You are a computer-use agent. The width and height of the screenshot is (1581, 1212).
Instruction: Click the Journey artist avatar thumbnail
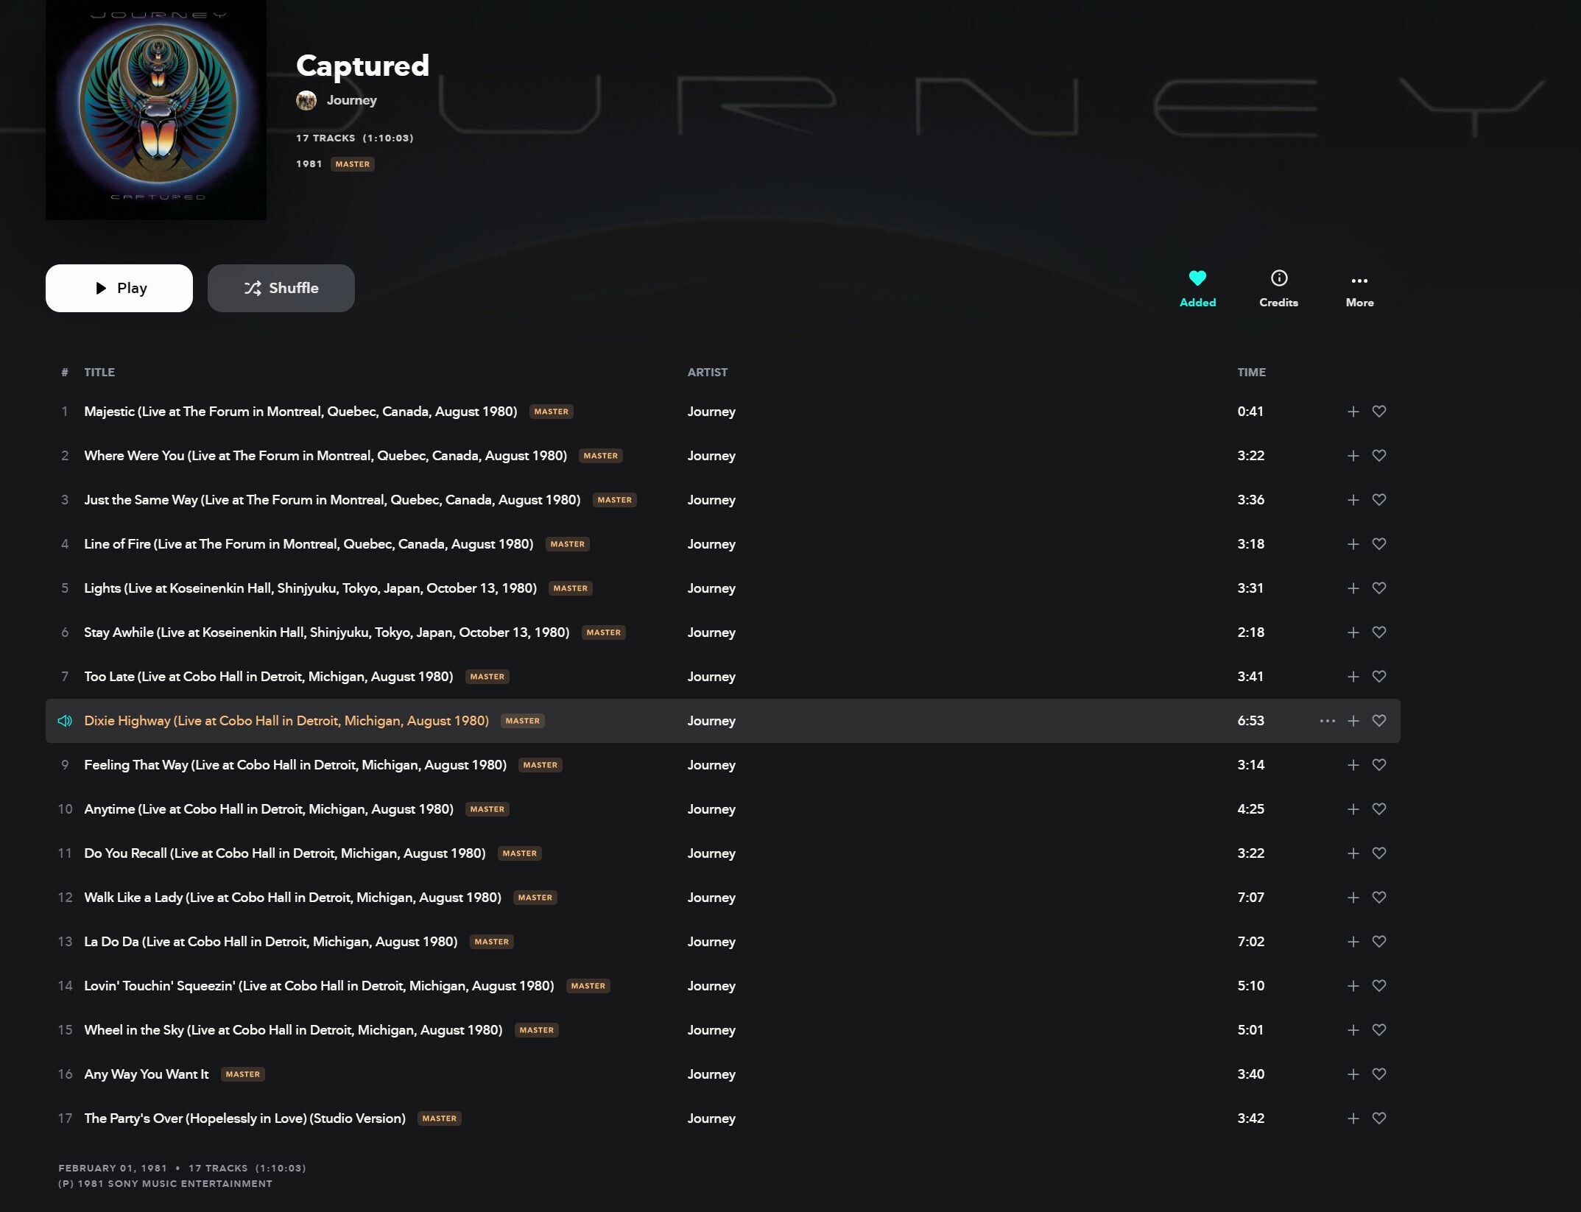[306, 100]
